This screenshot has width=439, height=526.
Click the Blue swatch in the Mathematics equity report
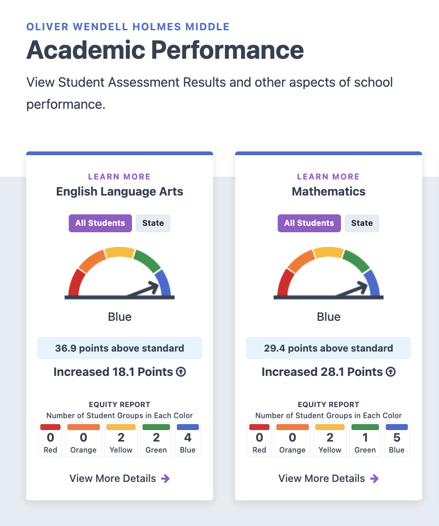click(x=397, y=427)
